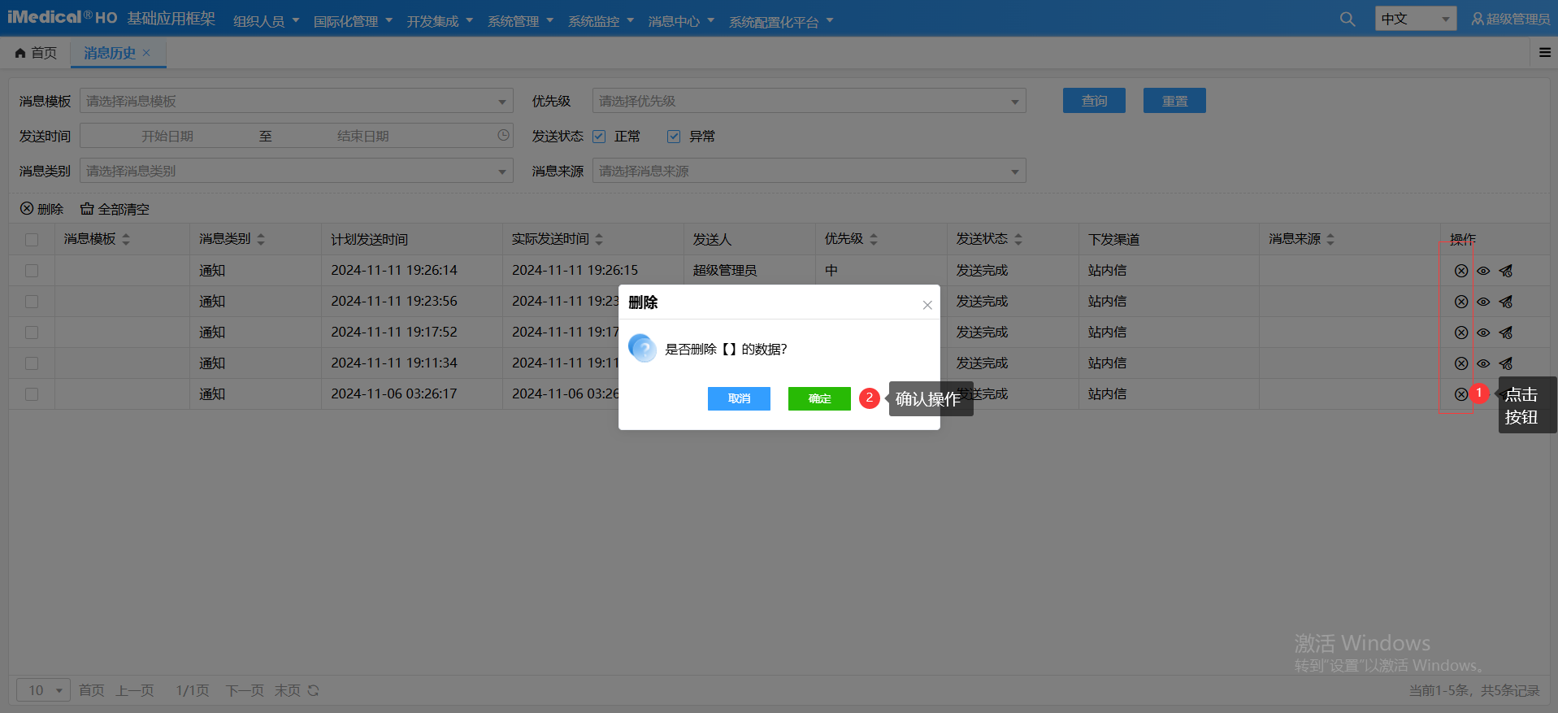Open the 中文 language selector
The width and height of the screenshot is (1558, 713).
pyautogui.click(x=1415, y=19)
